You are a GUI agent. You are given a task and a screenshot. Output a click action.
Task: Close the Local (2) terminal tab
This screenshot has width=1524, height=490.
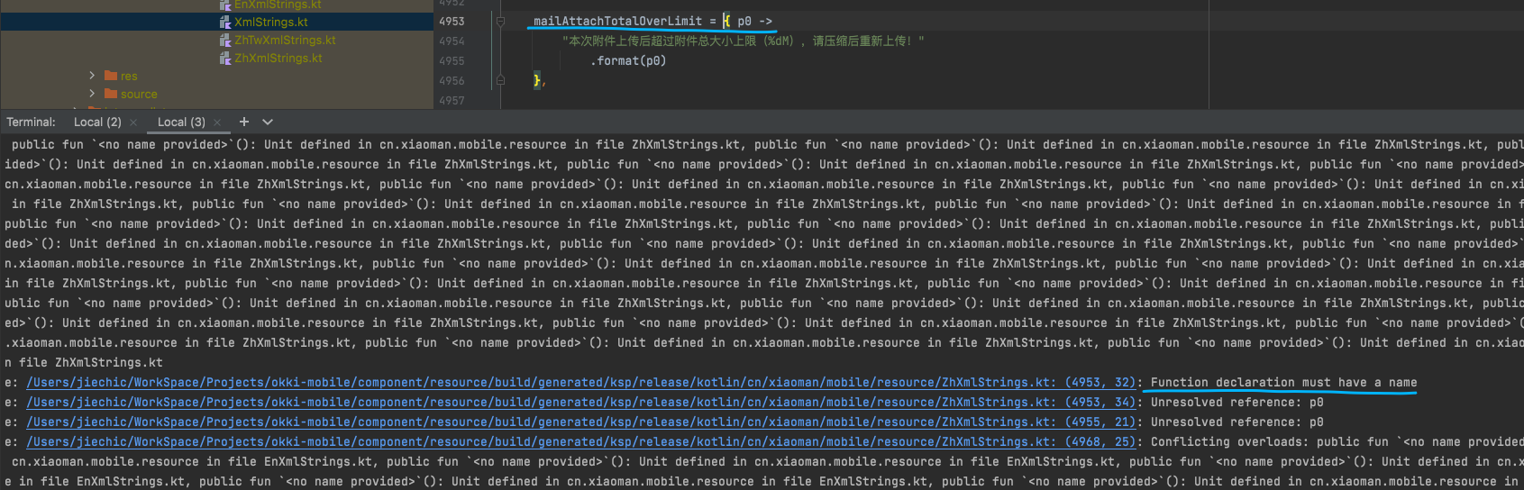point(133,122)
